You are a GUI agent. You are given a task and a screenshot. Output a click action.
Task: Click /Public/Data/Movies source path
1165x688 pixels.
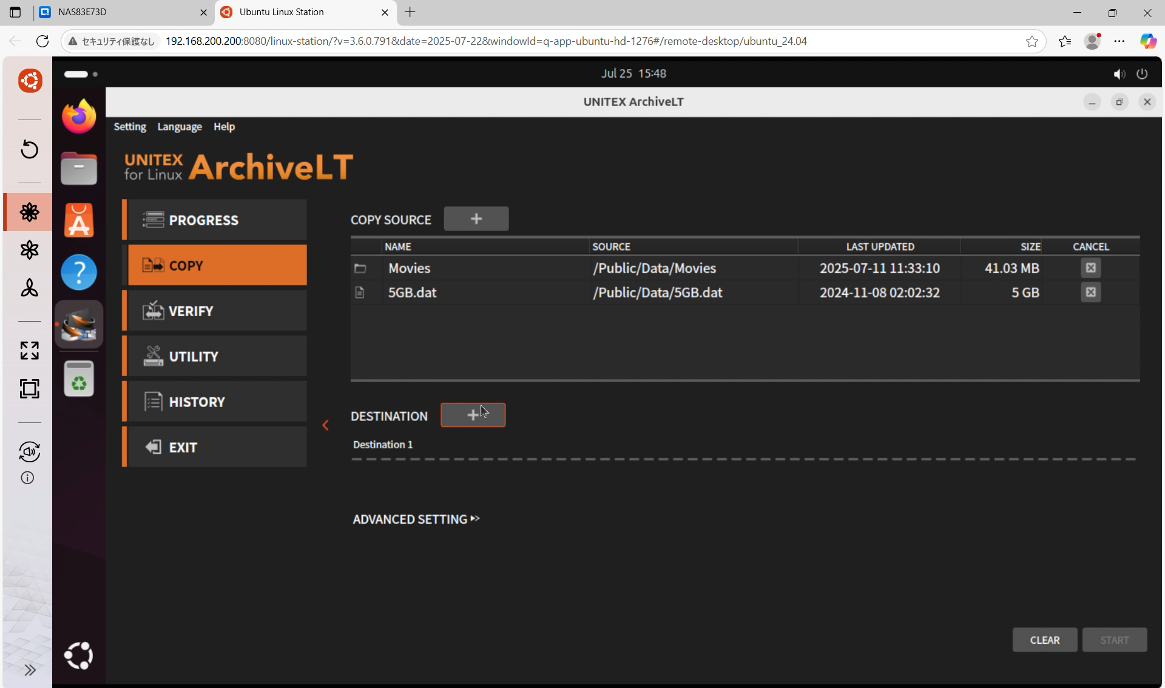click(655, 268)
